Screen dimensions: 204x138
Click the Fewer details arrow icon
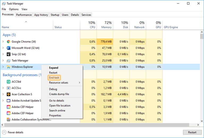[x=4, y=132]
